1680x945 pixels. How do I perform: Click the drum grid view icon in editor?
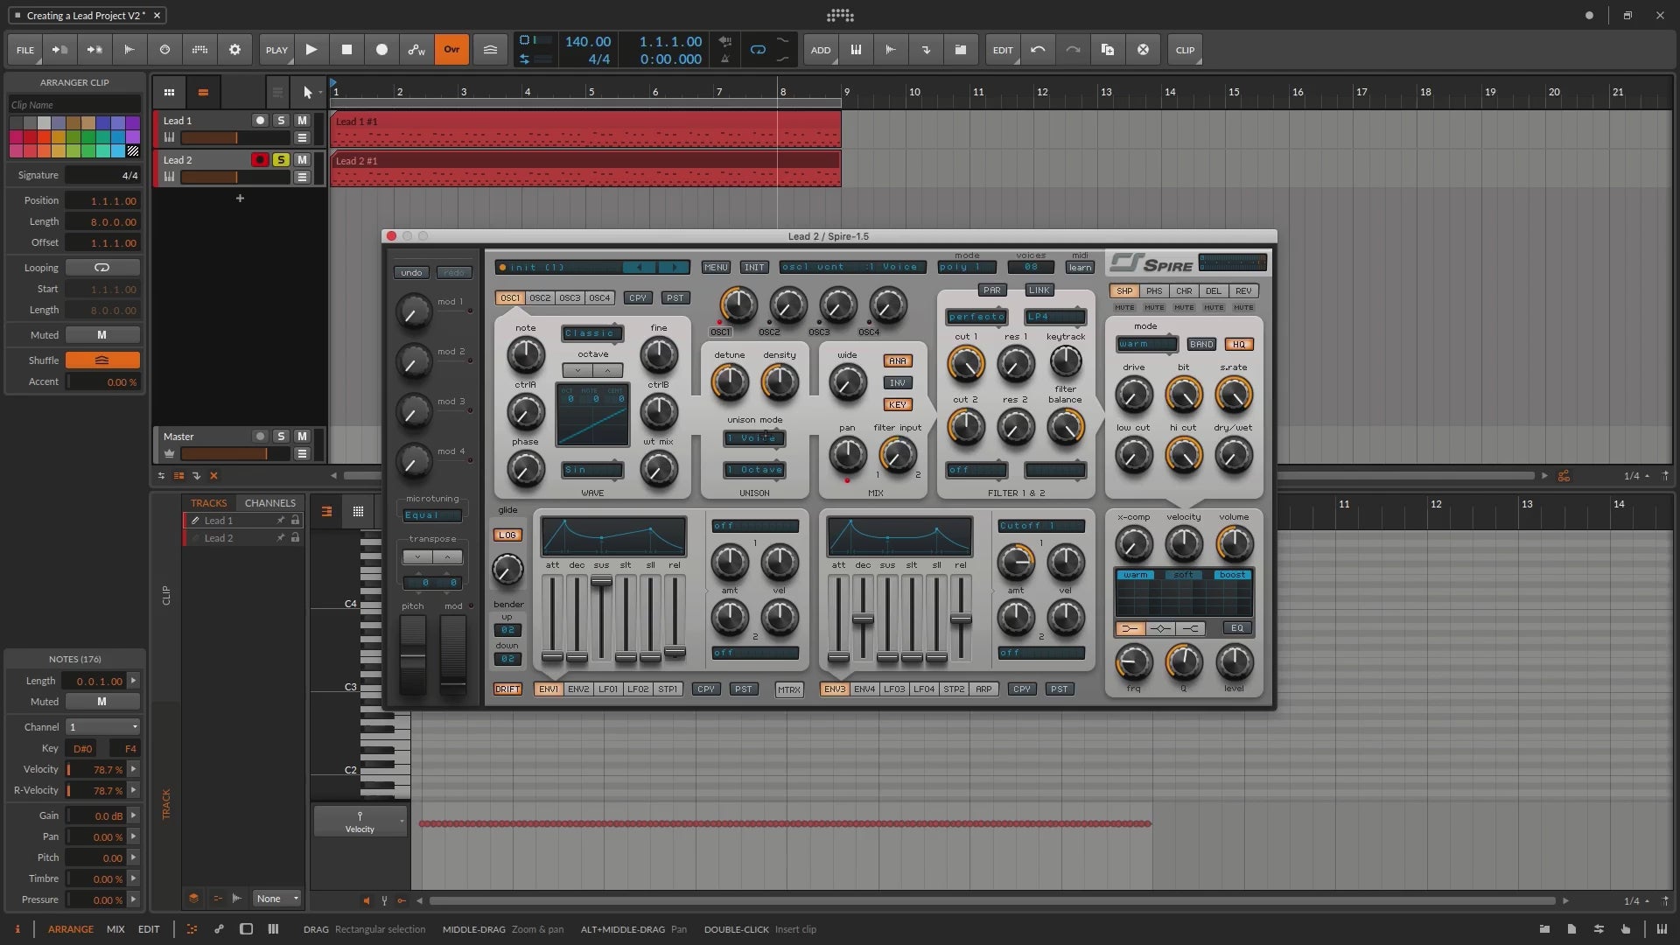coord(358,512)
